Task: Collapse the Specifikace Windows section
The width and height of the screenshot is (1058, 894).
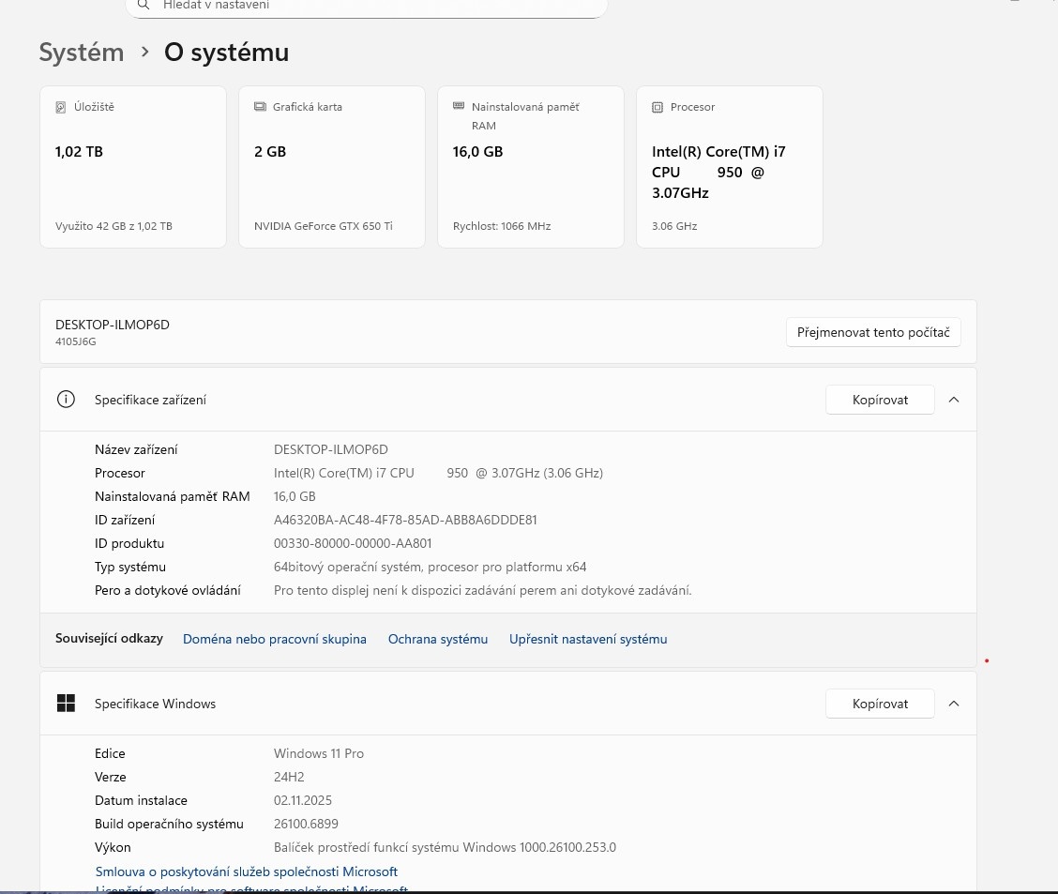Action: tap(954, 704)
